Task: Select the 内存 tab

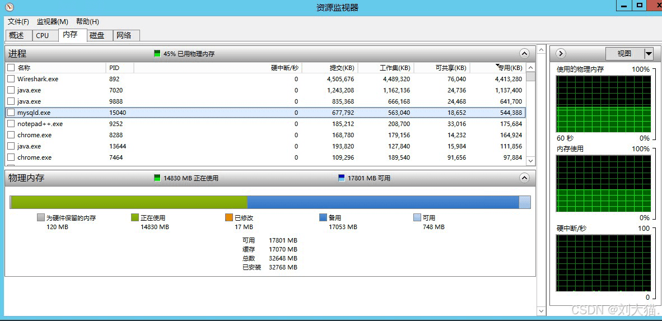Action: [x=73, y=35]
